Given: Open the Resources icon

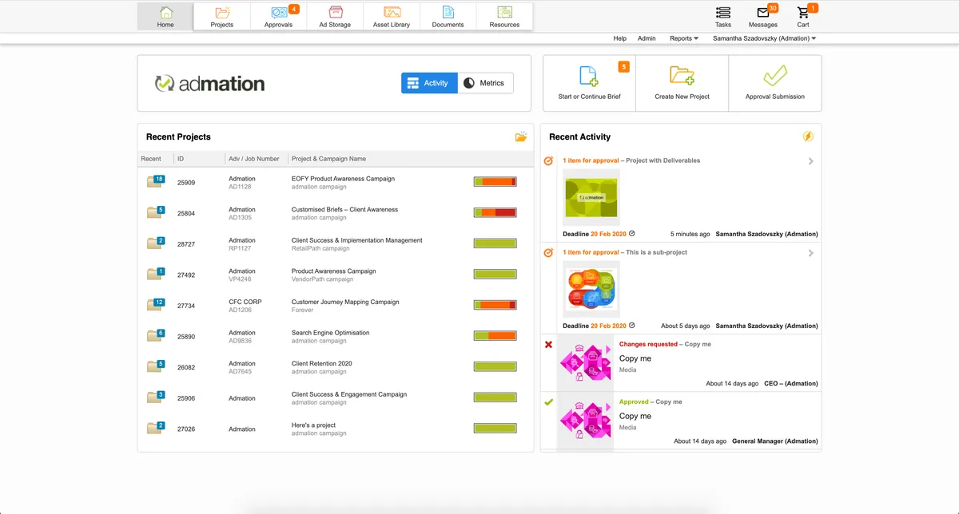Looking at the screenshot, I should (504, 13).
